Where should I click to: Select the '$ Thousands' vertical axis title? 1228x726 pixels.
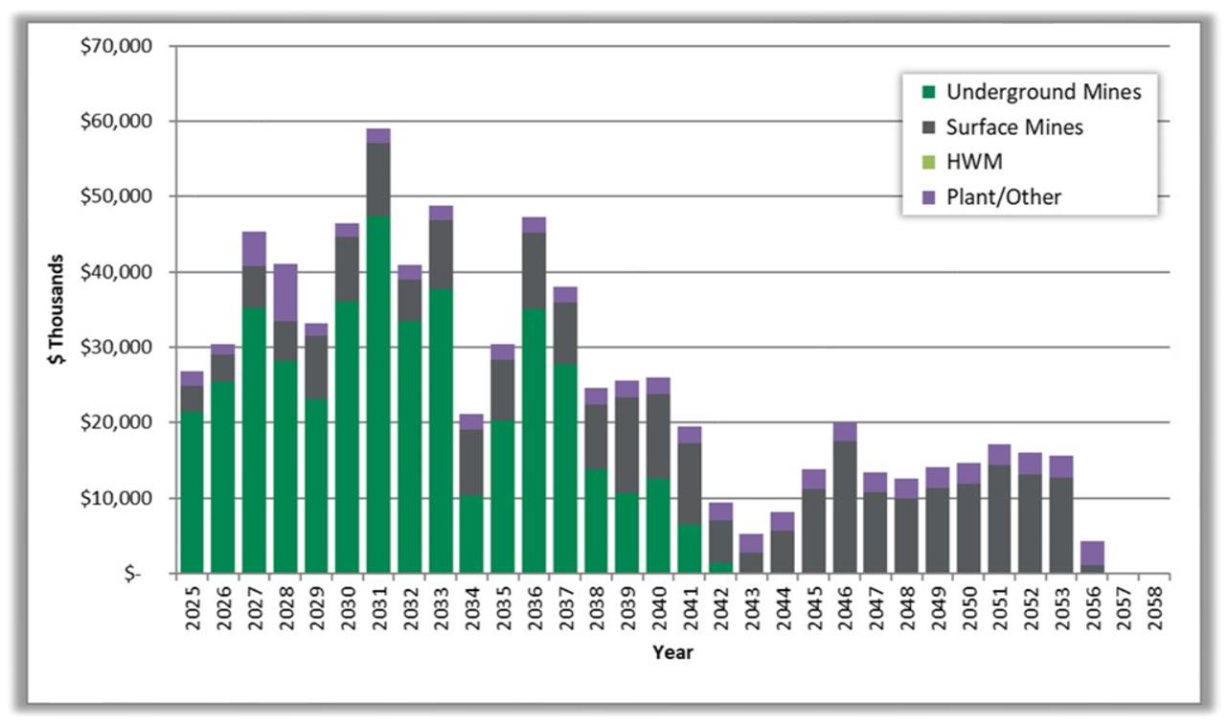[58, 311]
